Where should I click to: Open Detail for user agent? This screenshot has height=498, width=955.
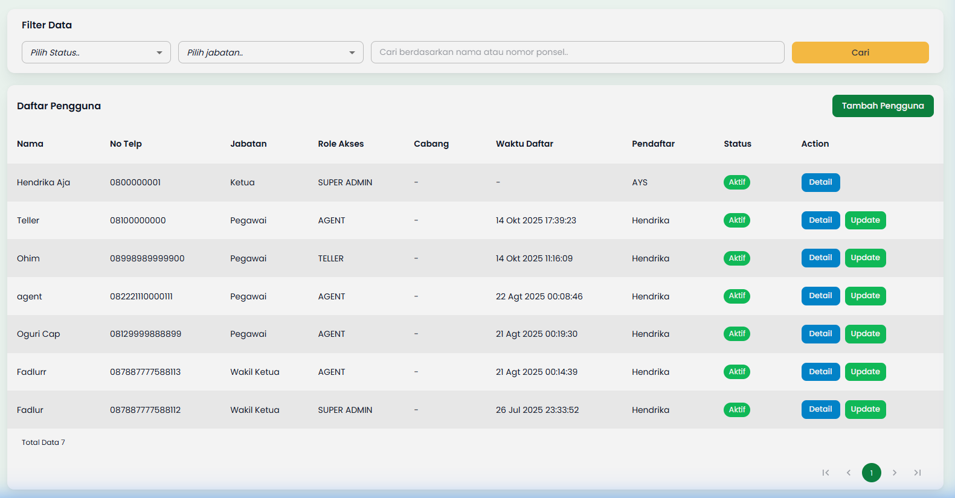tap(820, 296)
